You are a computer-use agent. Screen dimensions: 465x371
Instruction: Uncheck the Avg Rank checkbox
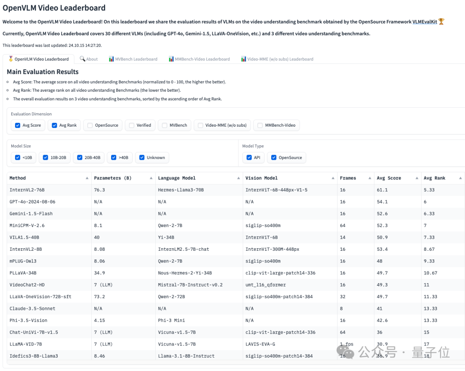click(x=54, y=125)
